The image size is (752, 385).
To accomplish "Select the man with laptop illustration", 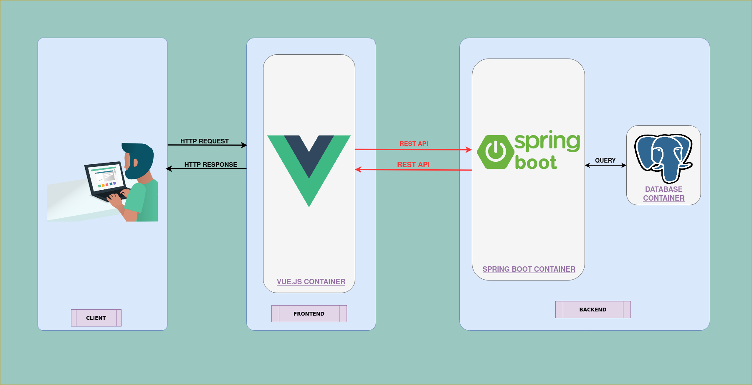I will tap(102, 182).
